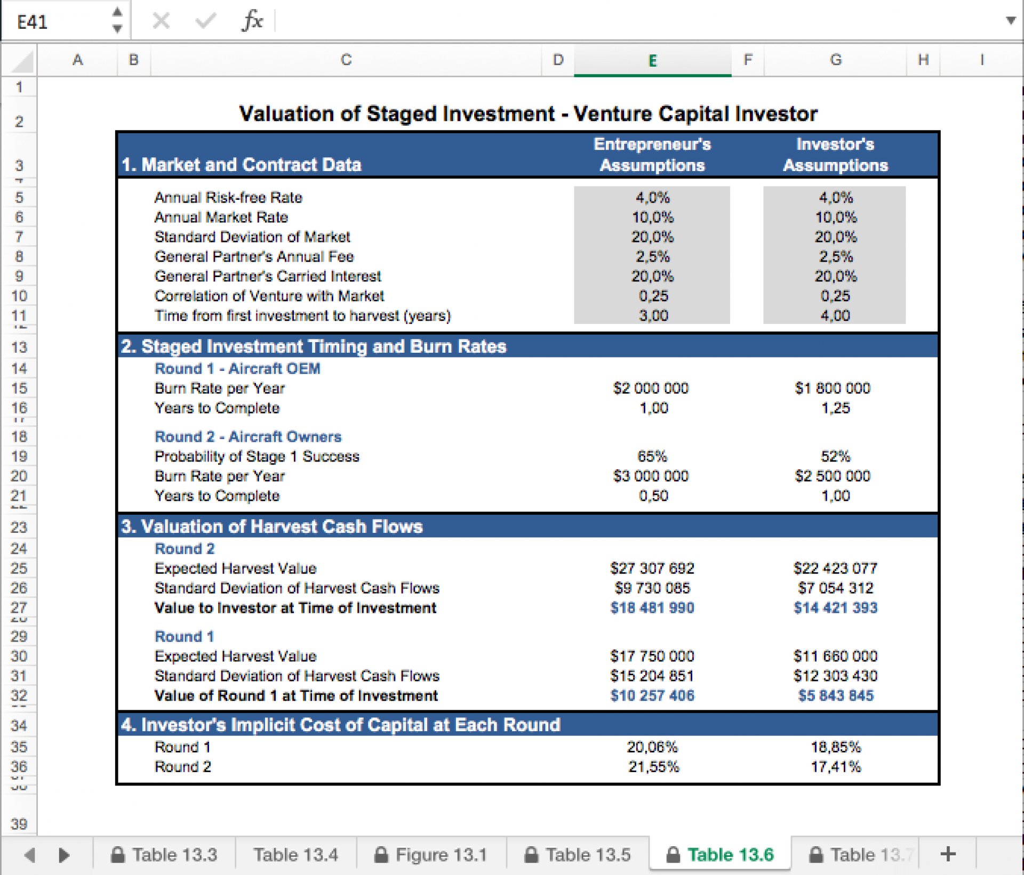Select the 'Entrepreneur's Assumptions' header cell
This screenshot has width=1024, height=875.
click(652, 155)
